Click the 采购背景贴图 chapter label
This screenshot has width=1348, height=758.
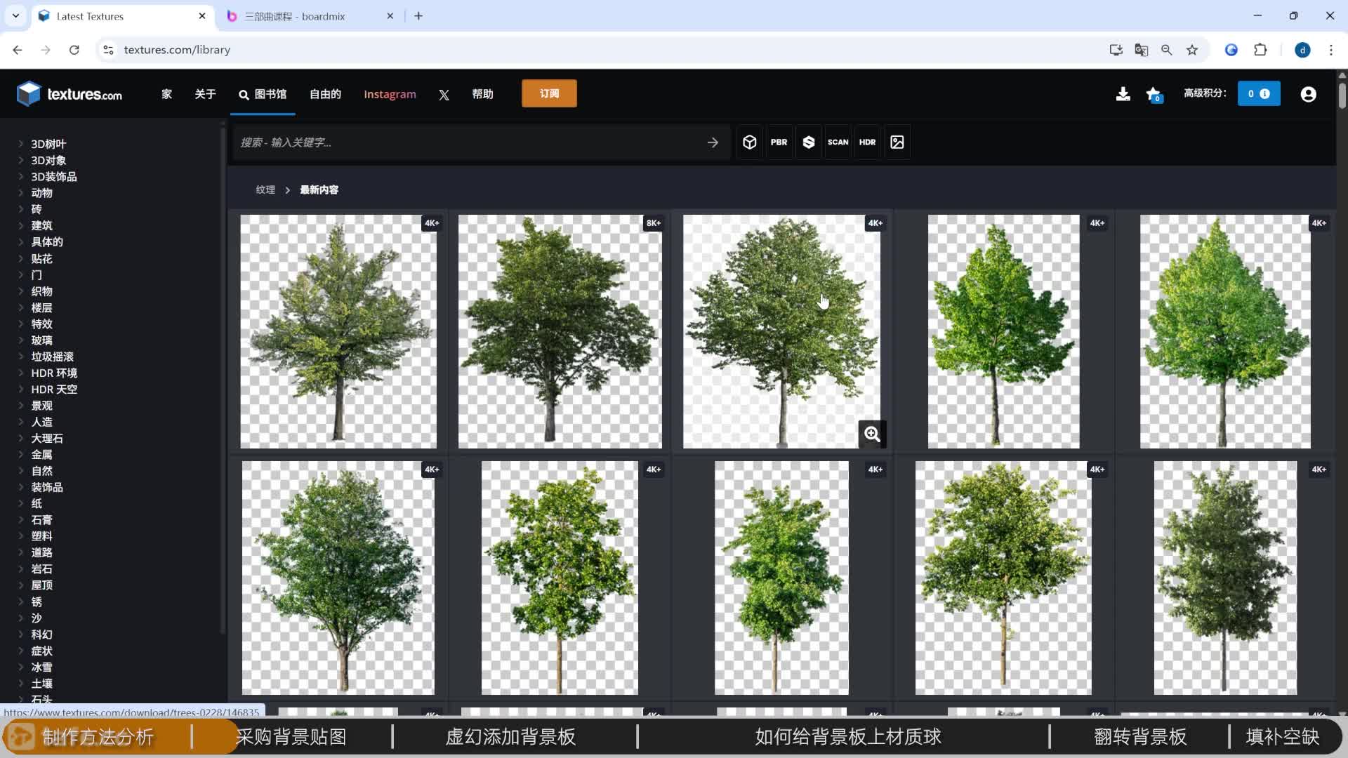291,737
